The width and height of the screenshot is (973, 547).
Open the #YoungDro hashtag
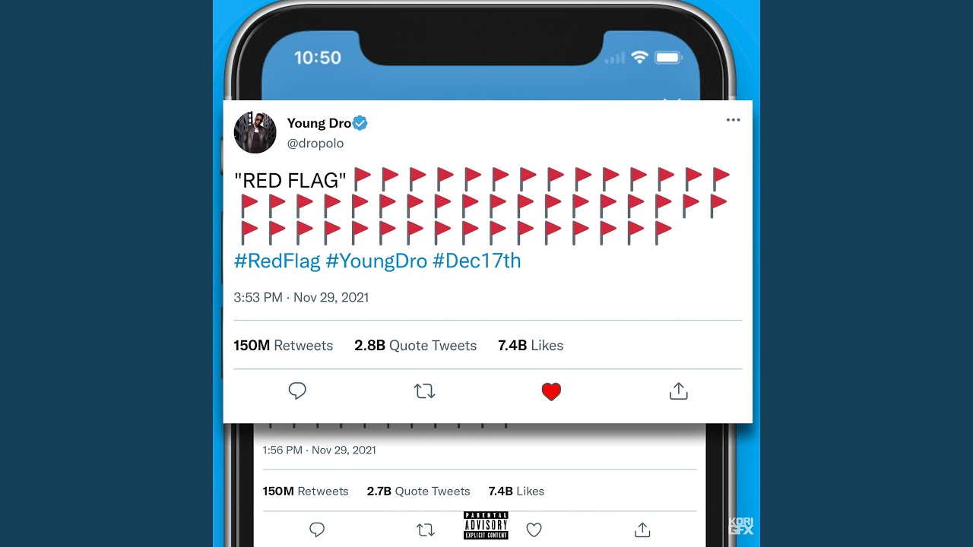pyautogui.click(x=376, y=261)
